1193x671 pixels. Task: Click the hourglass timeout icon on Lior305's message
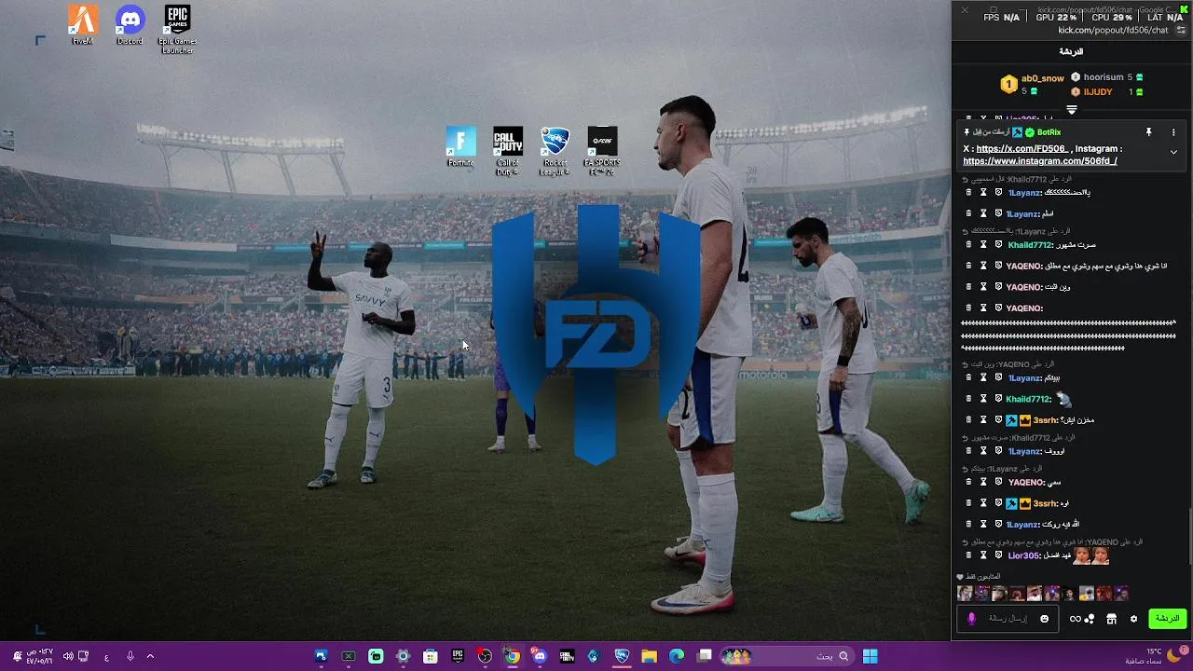click(x=983, y=555)
